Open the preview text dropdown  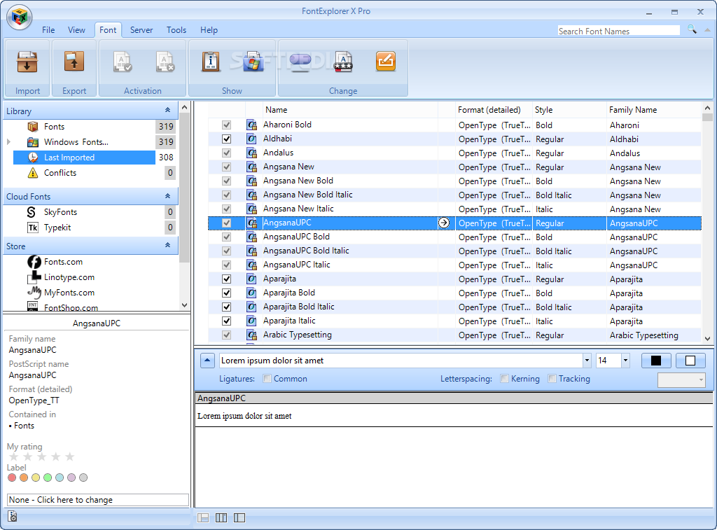[587, 361]
